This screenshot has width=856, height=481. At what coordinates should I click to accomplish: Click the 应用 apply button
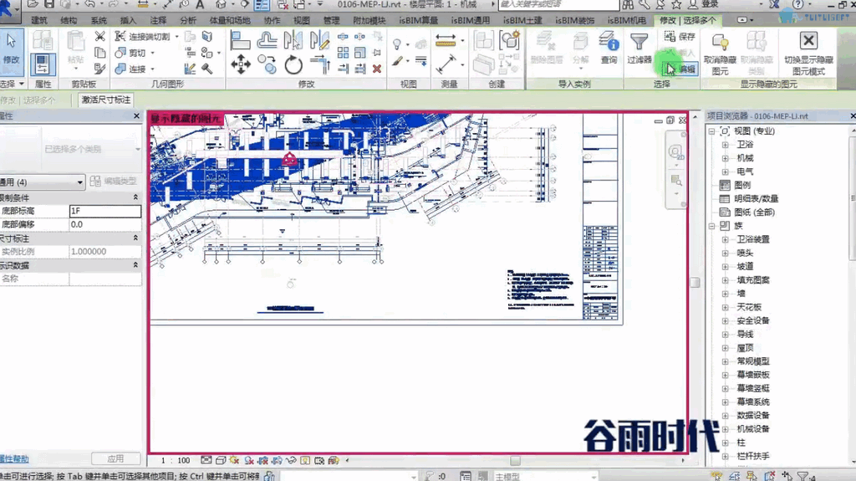click(x=115, y=458)
